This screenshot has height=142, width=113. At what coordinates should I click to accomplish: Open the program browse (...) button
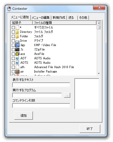coord(67,95)
